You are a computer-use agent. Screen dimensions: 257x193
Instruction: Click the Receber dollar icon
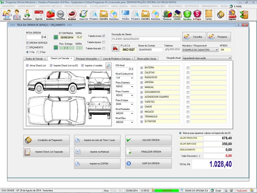tap(187, 14)
